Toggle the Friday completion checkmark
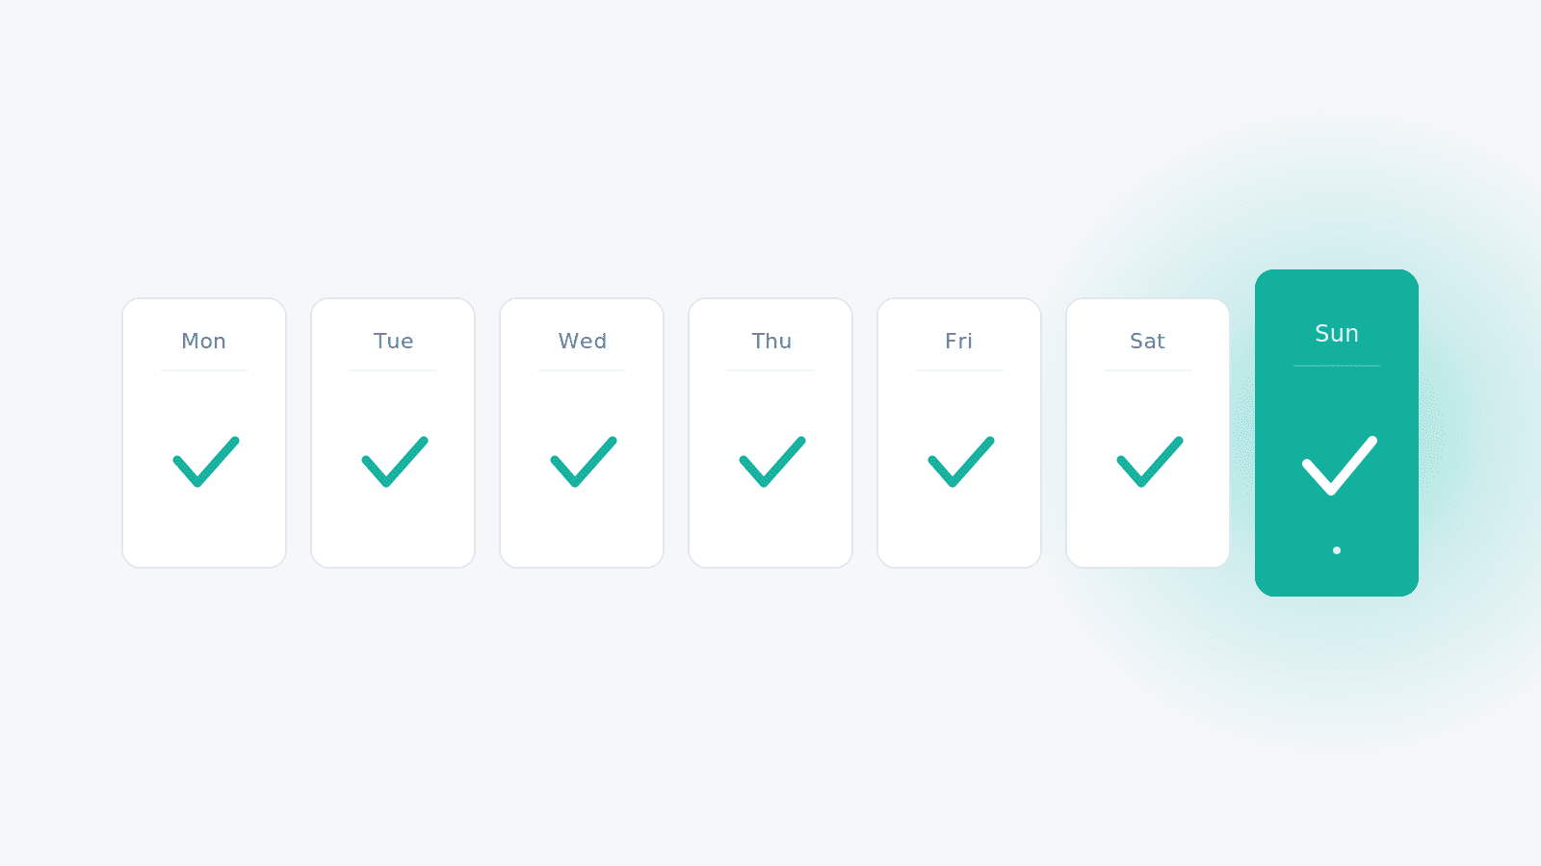 tap(960, 462)
